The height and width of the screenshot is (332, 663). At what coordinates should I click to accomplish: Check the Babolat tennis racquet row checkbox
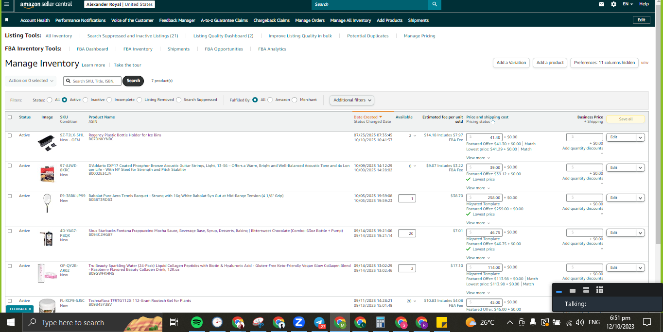[x=10, y=196]
